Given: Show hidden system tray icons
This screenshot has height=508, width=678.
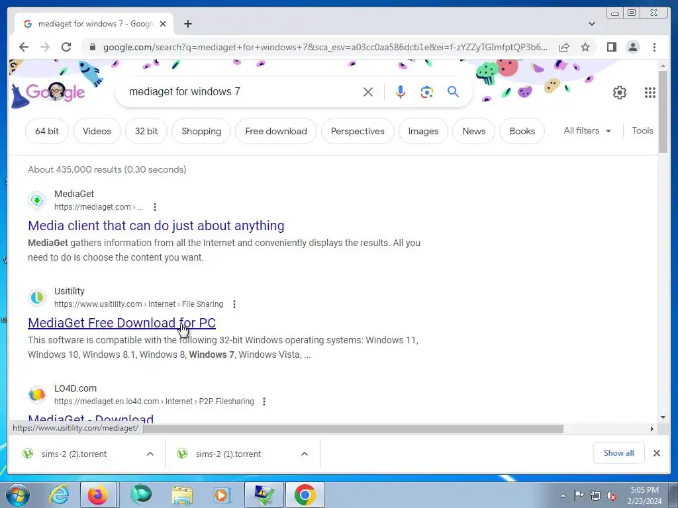Looking at the screenshot, I should tap(563, 495).
